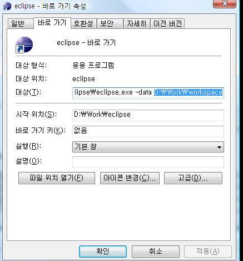Click the 설명(O) description field
This screenshot has width=243, height=261.
[x=148, y=162]
